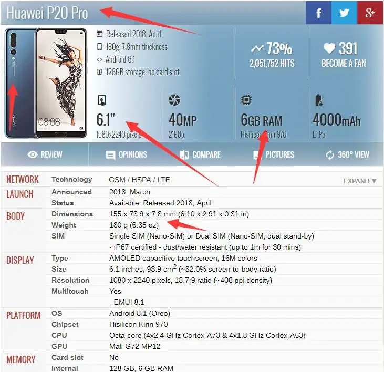Select text '128 GB, 6 GB RAM'

coord(141,368)
